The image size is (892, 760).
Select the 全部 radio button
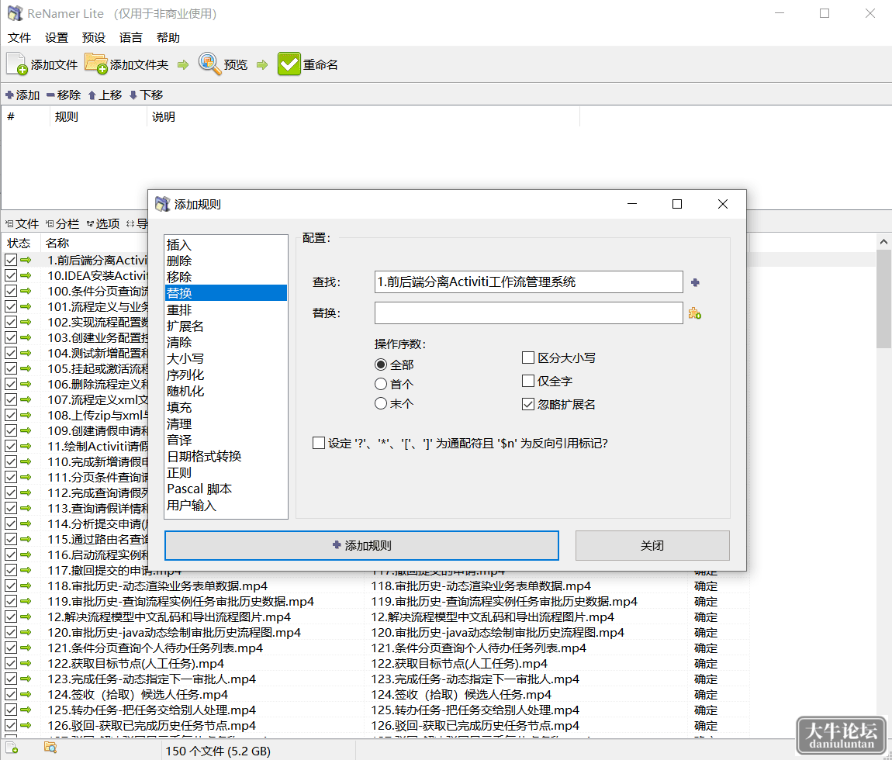point(381,364)
